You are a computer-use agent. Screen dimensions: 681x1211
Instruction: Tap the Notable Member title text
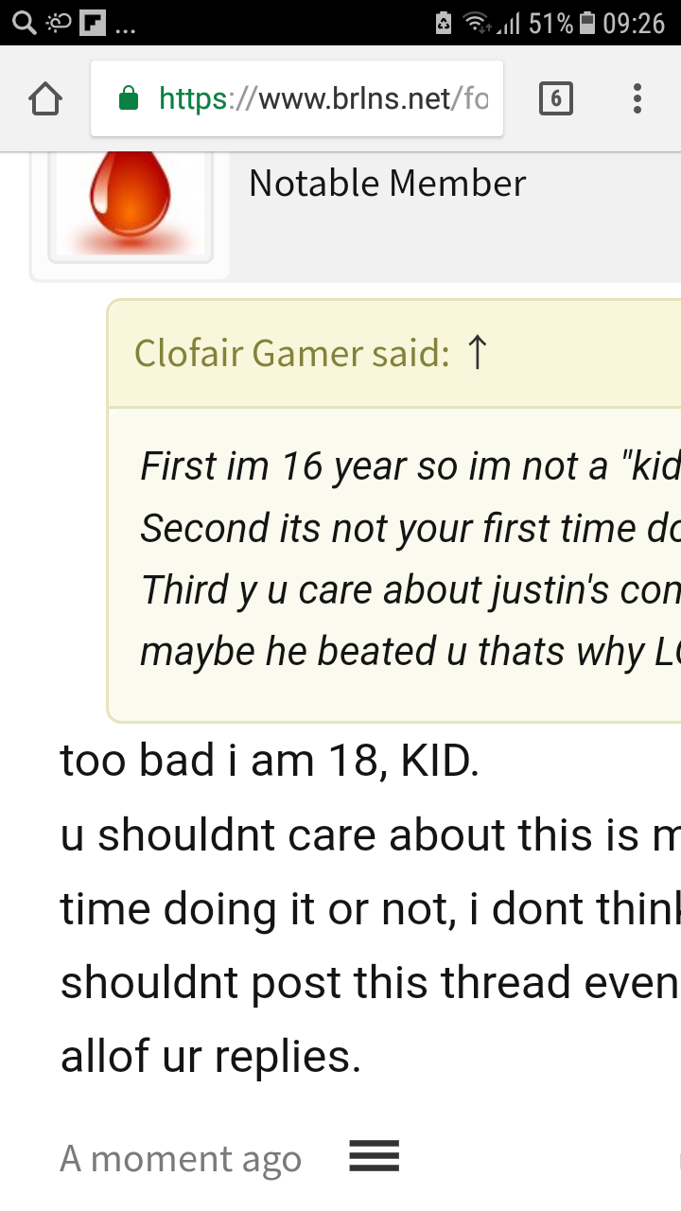pos(387,184)
